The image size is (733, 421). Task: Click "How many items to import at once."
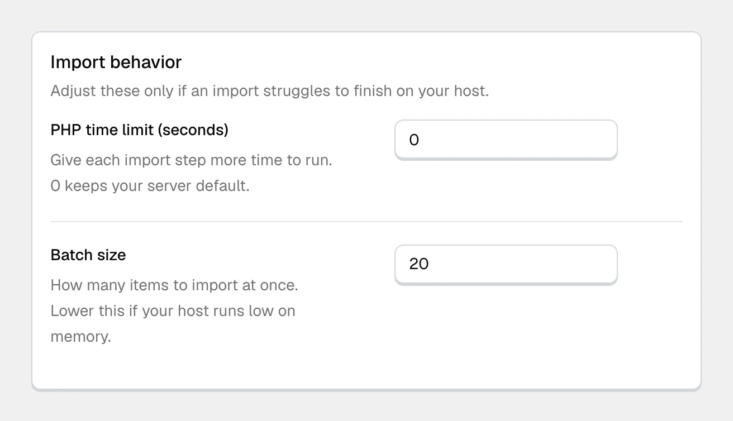click(174, 285)
